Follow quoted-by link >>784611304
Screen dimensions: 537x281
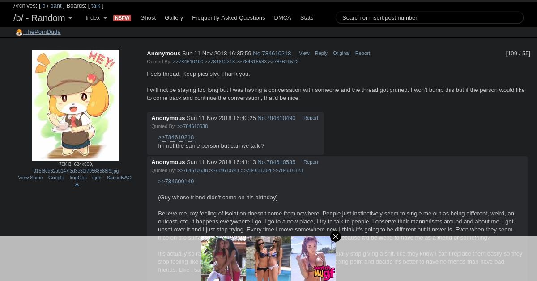[256, 170]
